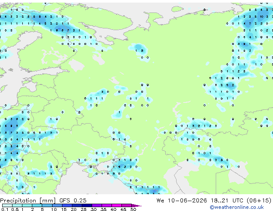This screenshot has width=273, height=211.
Task: Click the 40–45 mm magenta legend swatch
Action: coord(117,205)
